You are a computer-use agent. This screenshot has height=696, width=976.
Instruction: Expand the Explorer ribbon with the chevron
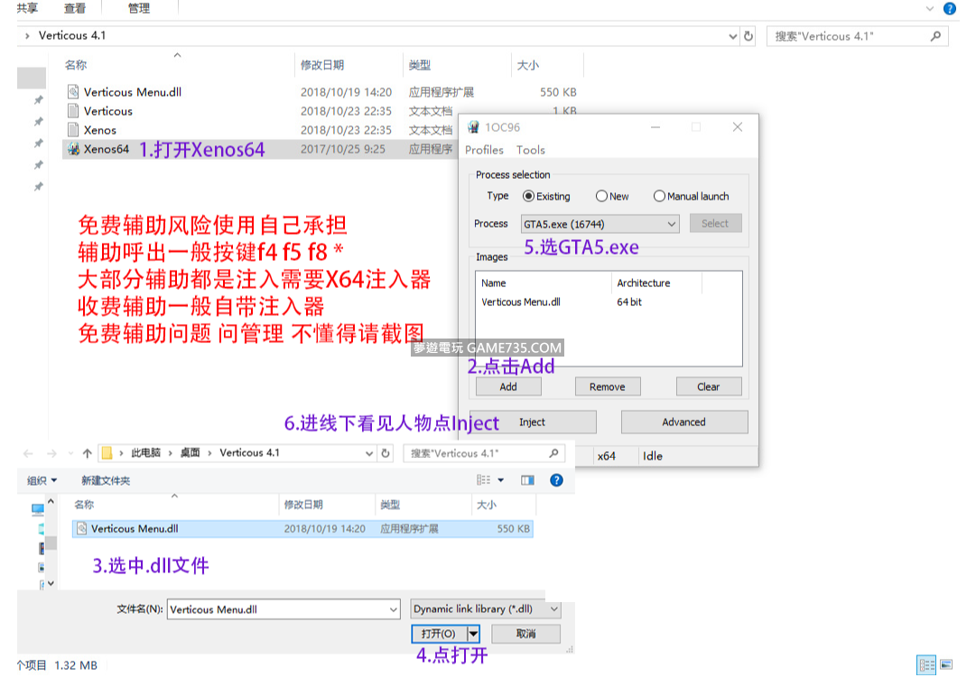(930, 8)
